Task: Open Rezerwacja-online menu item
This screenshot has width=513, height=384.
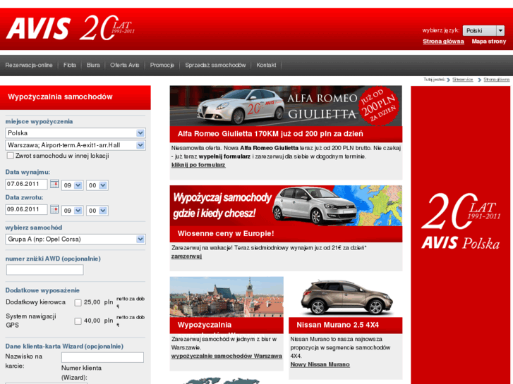Action: click(29, 65)
